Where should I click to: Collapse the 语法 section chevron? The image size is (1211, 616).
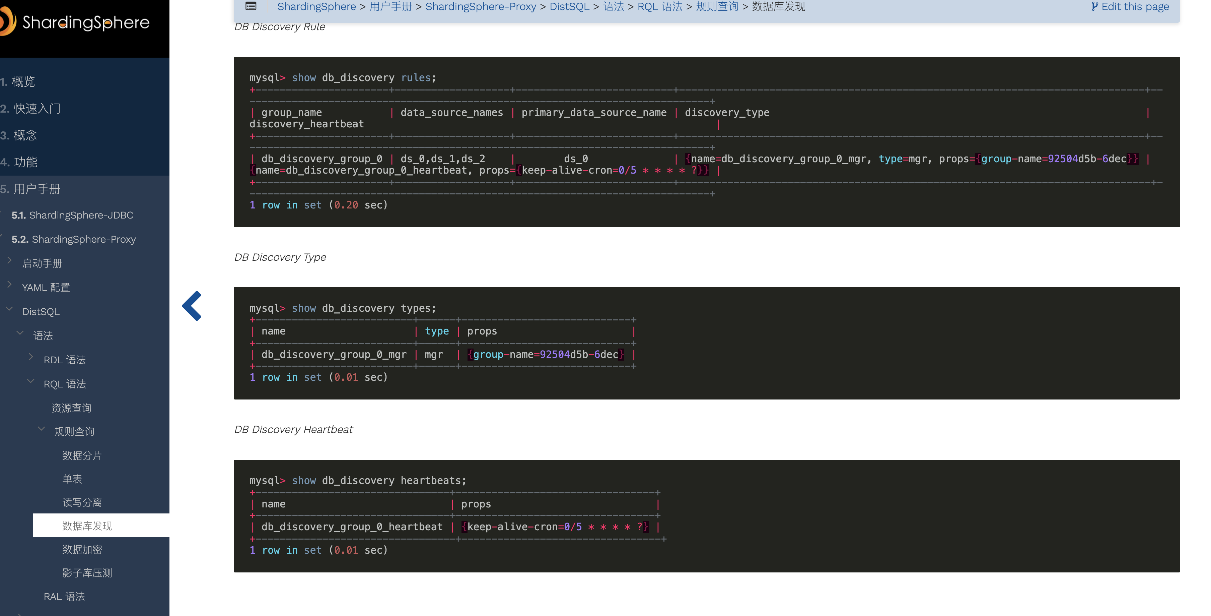[20, 332]
